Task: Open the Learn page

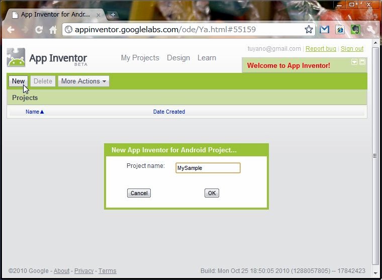Action: coord(207,58)
